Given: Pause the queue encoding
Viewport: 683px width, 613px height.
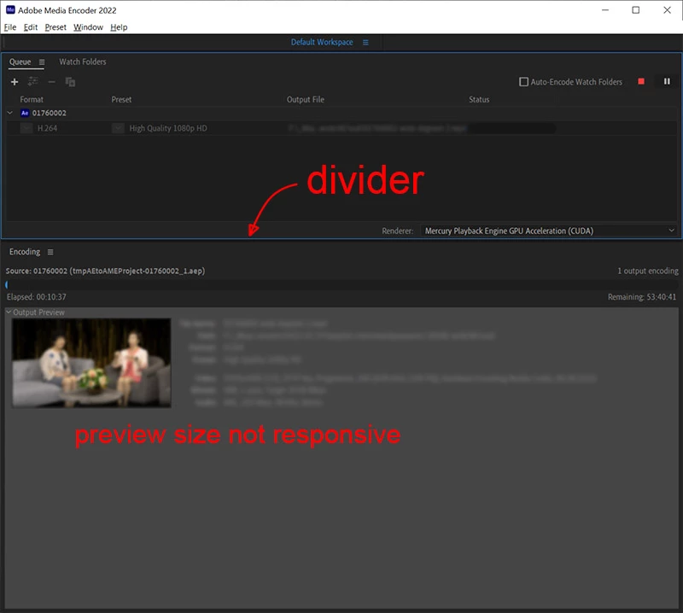Looking at the screenshot, I should [667, 81].
